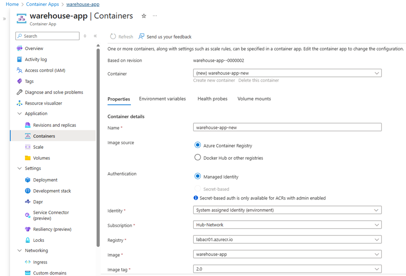This screenshot has height=276, width=406.
Task: Open the Container dropdown
Action: click(287, 73)
